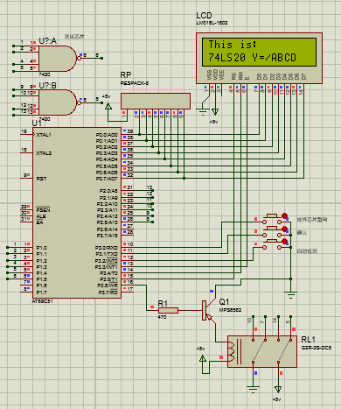Click the LCD component reference label
The image size is (341, 409).
point(204,16)
